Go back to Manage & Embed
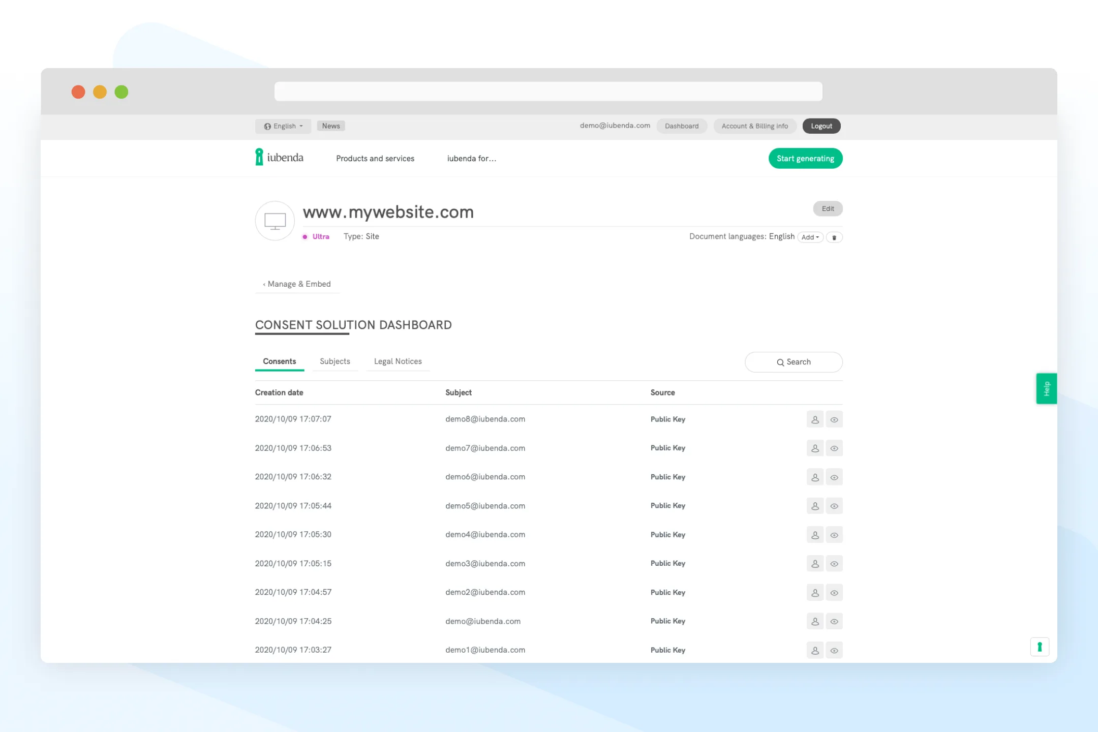 297,284
